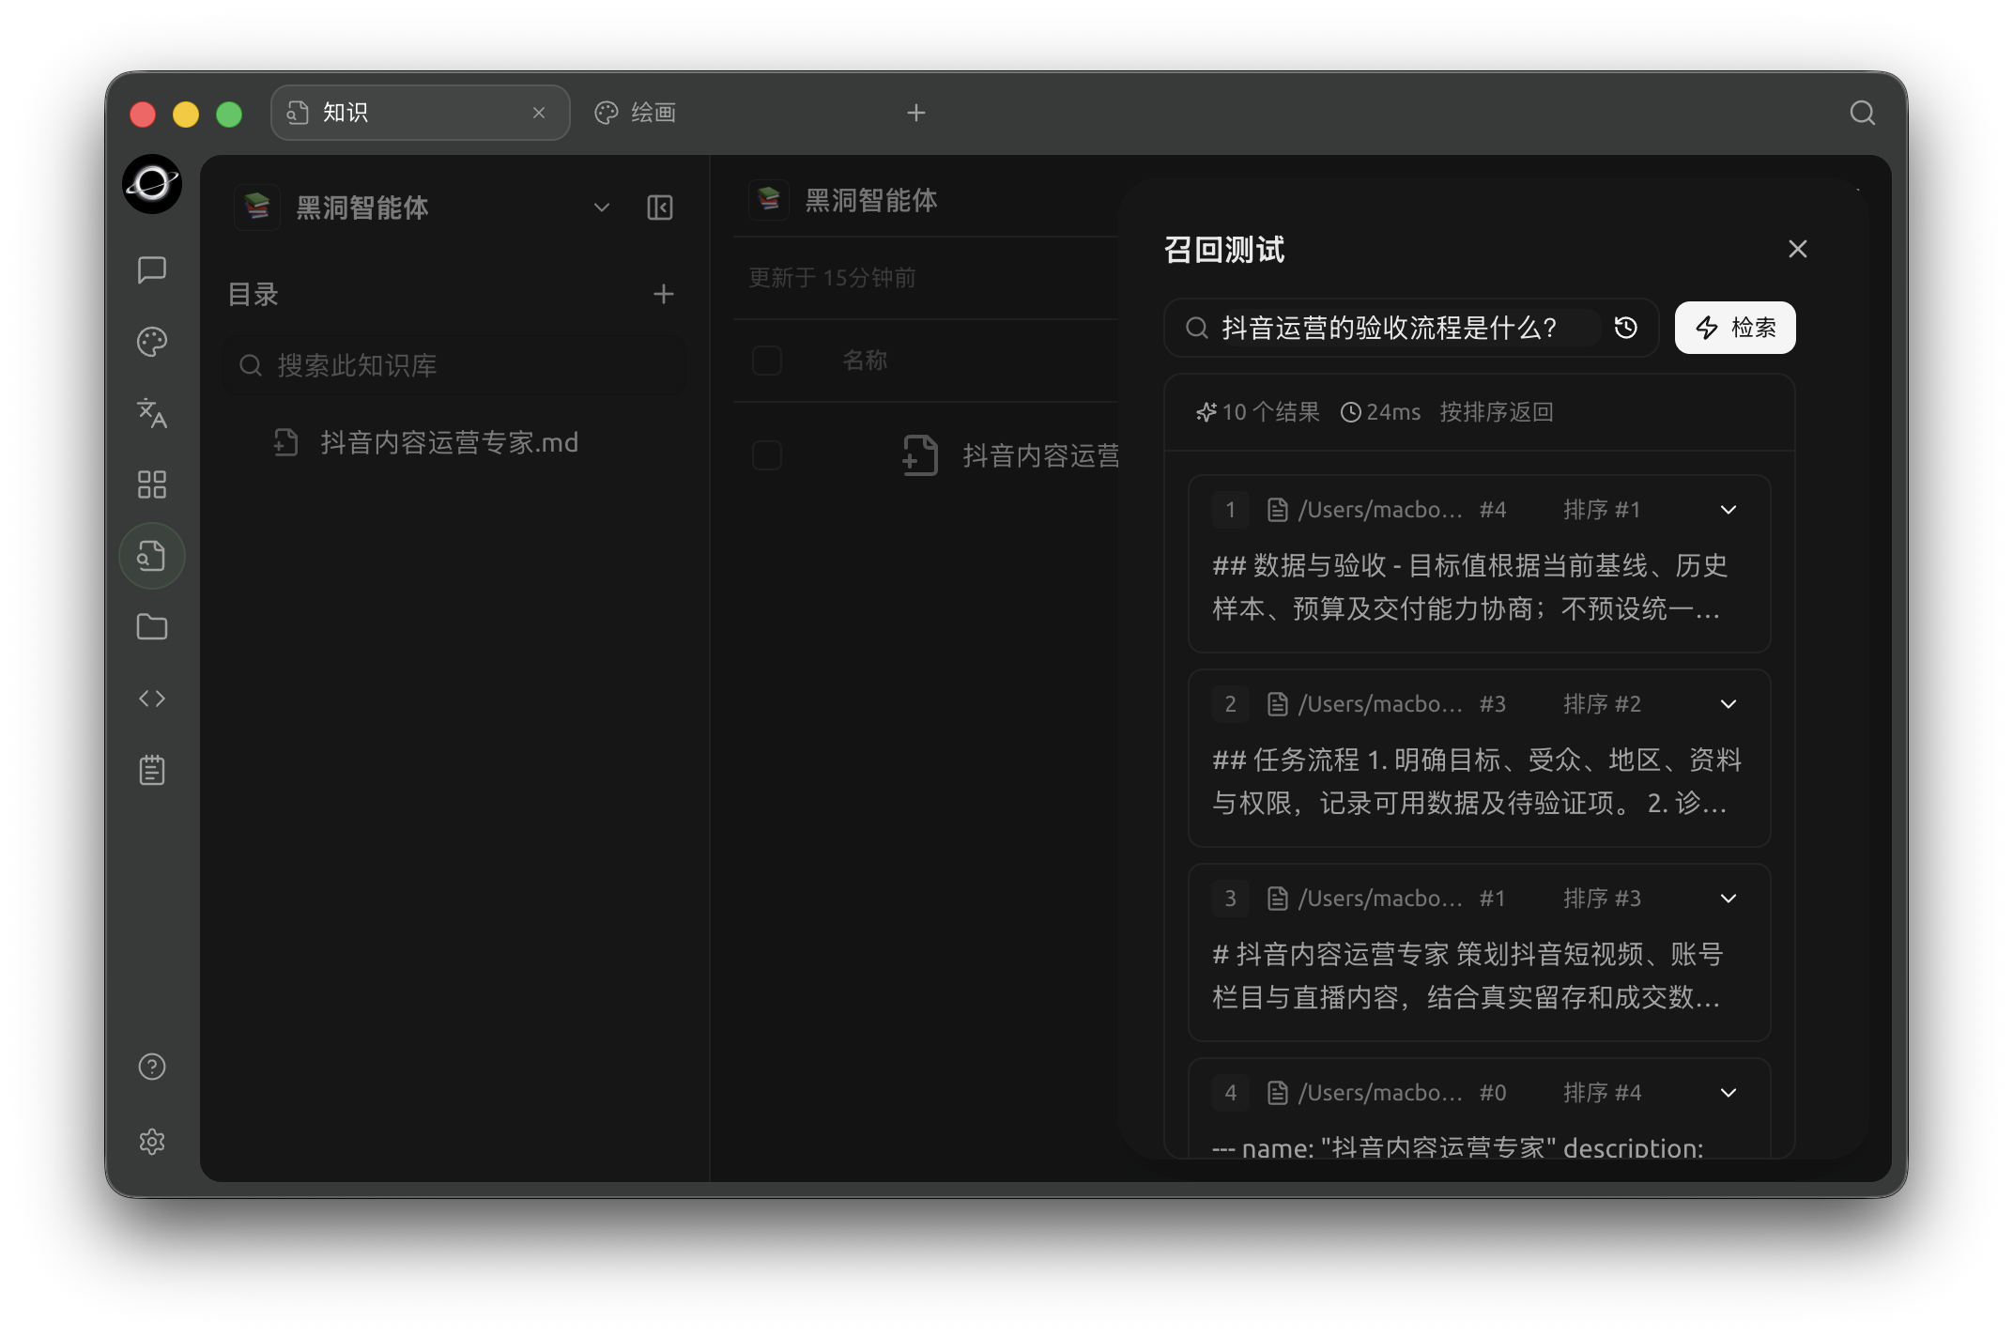
Task: Click the add-file icon in the table row
Action: (x=920, y=455)
